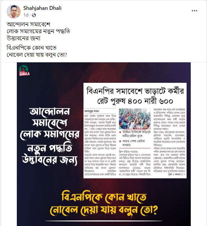Open the three-dots post options menu
Viewport: 207px width, 226px height.
(x=194, y=11)
